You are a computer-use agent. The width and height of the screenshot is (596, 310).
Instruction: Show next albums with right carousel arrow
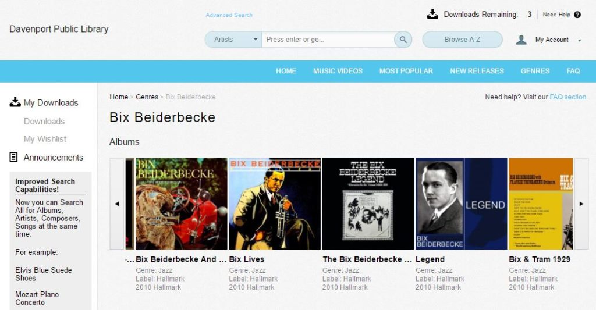(x=581, y=204)
